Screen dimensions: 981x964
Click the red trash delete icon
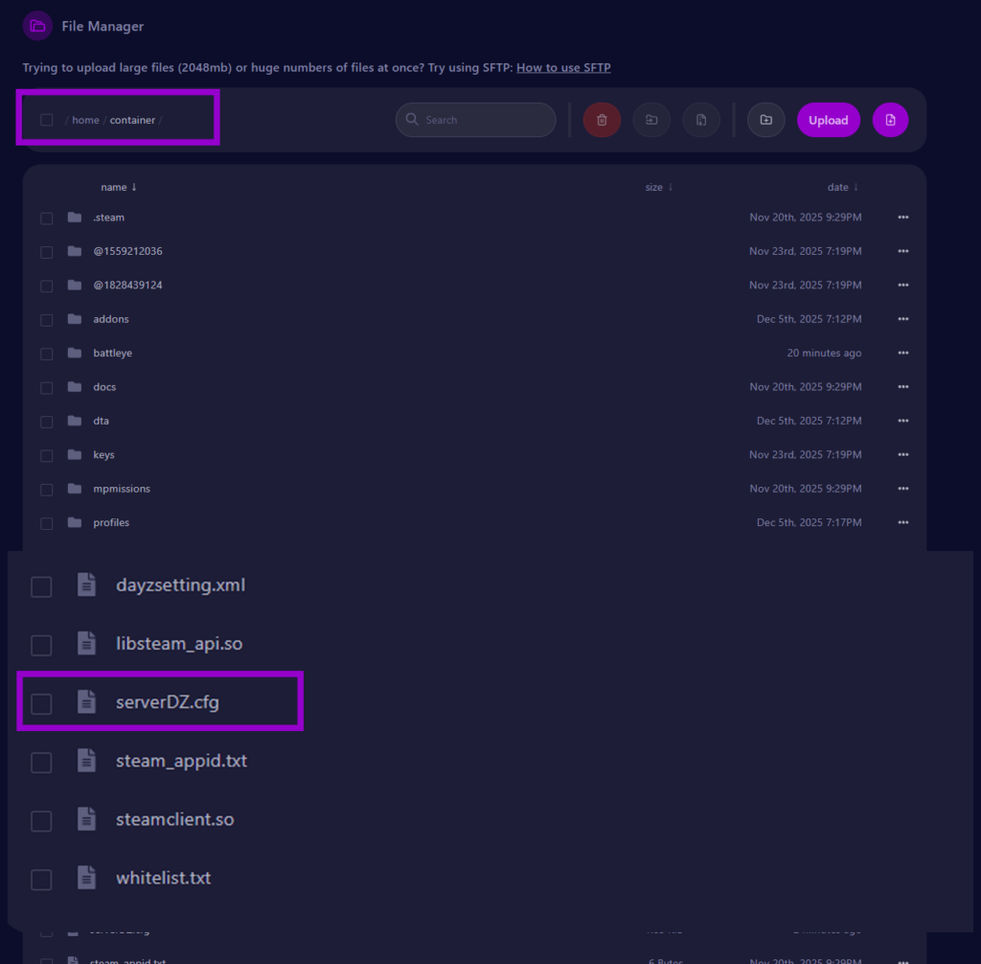(x=602, y=120)
